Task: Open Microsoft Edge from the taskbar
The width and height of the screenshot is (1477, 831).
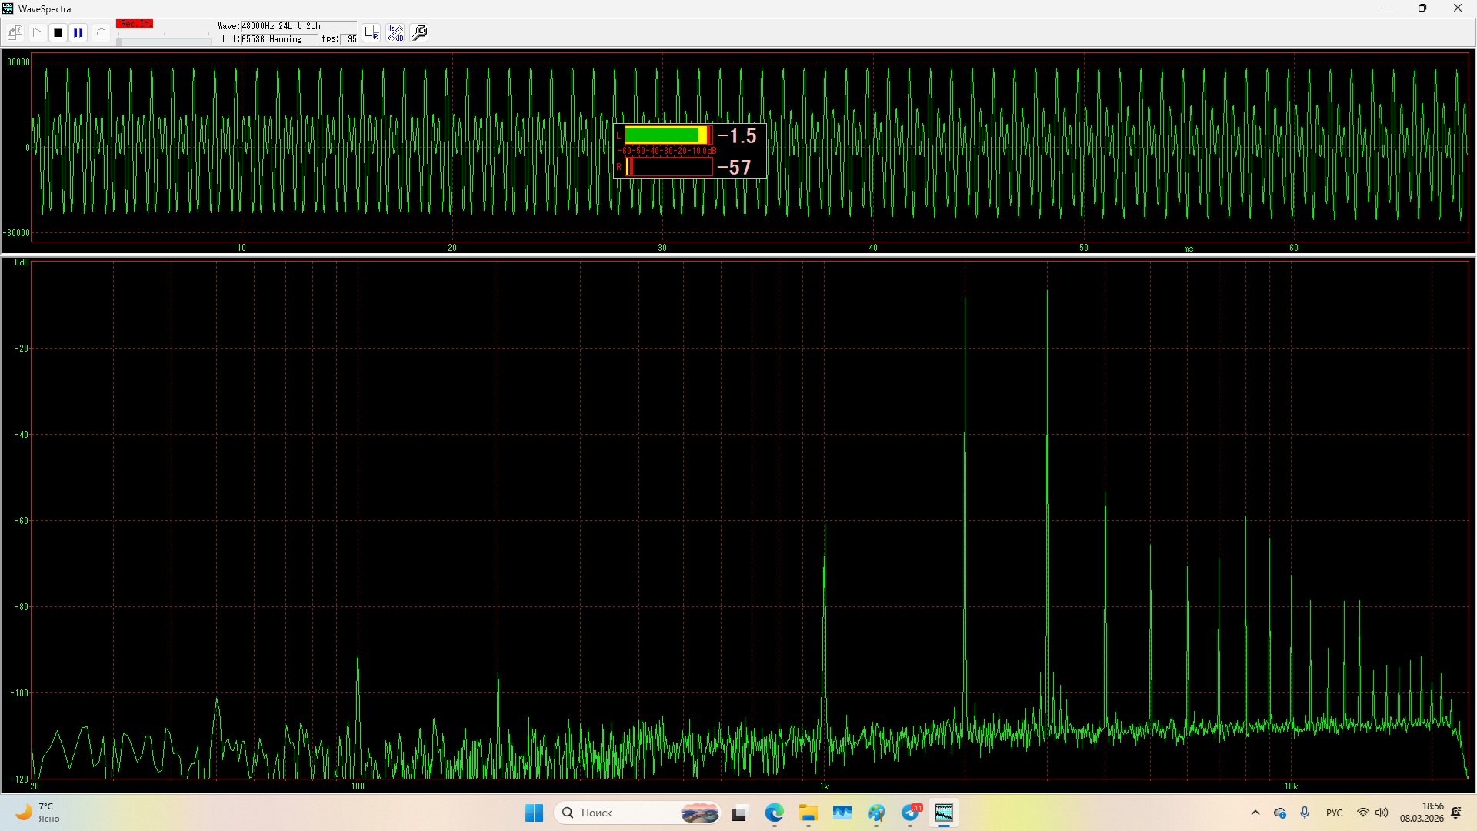Action: [x=774, y=813]
